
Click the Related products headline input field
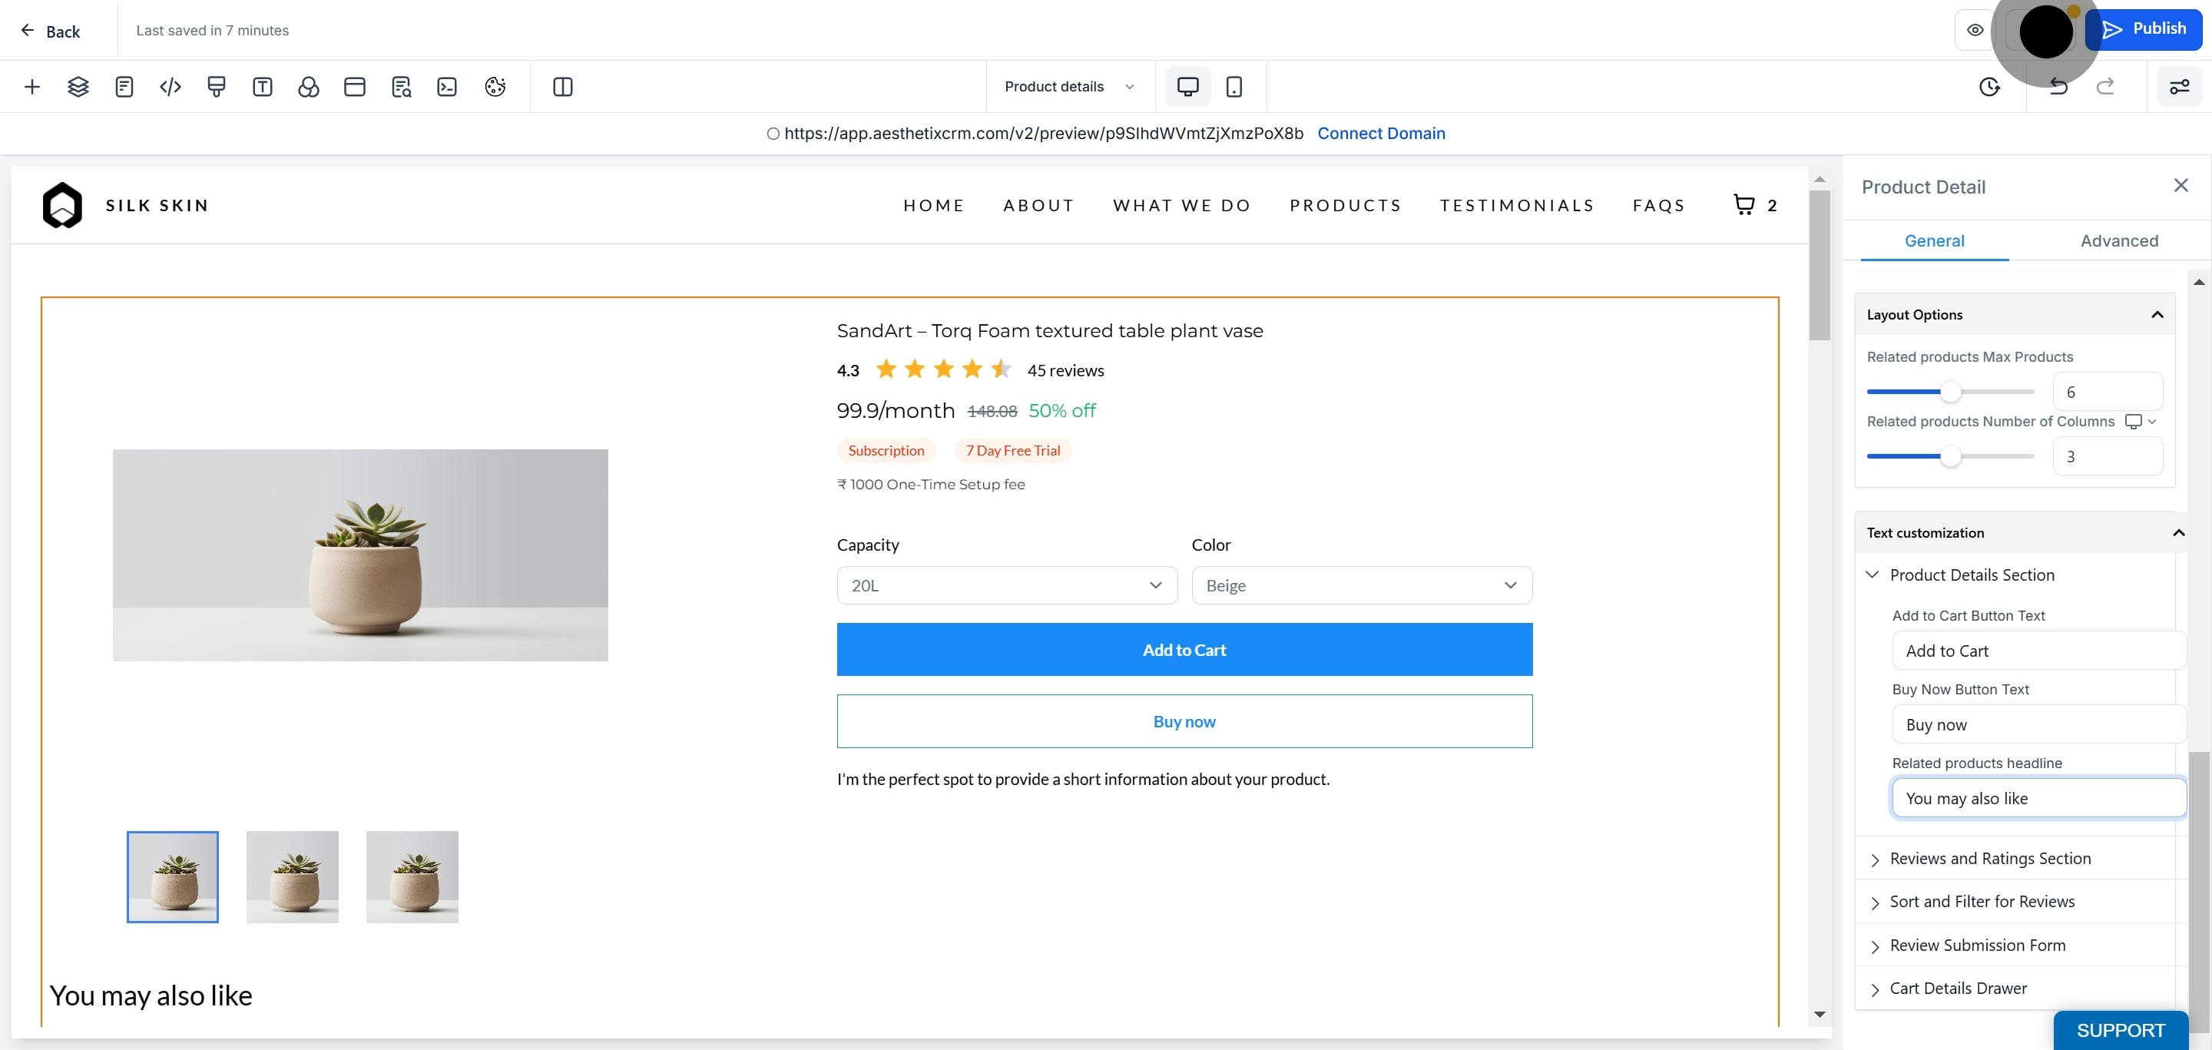(2038, 799)
